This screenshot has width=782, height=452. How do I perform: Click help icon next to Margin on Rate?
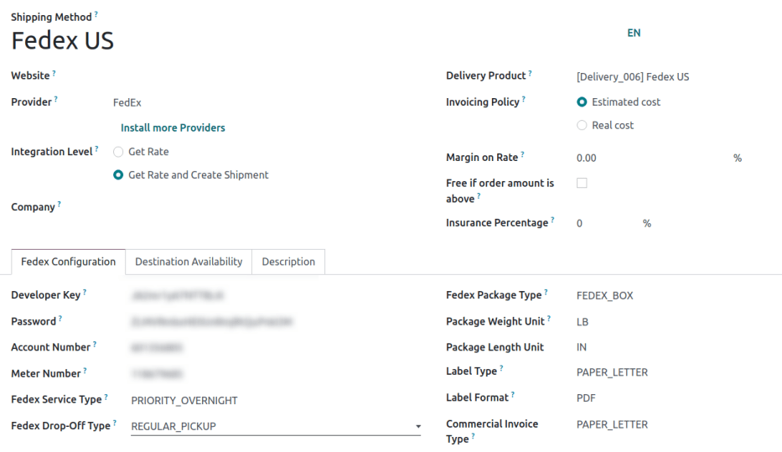[523, 154]
